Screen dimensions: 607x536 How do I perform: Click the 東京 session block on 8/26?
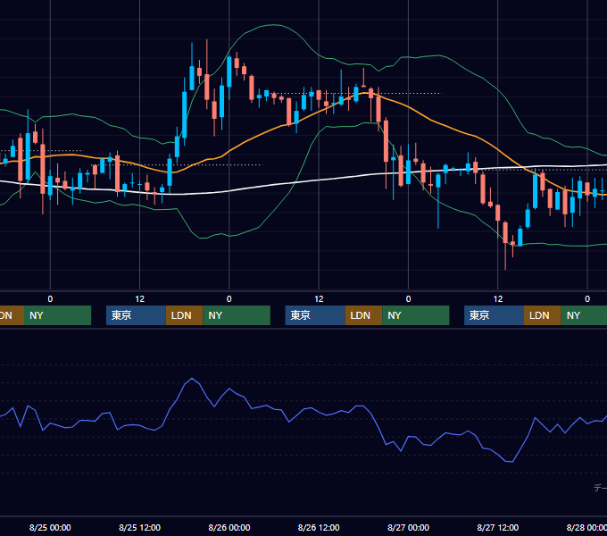315,315
